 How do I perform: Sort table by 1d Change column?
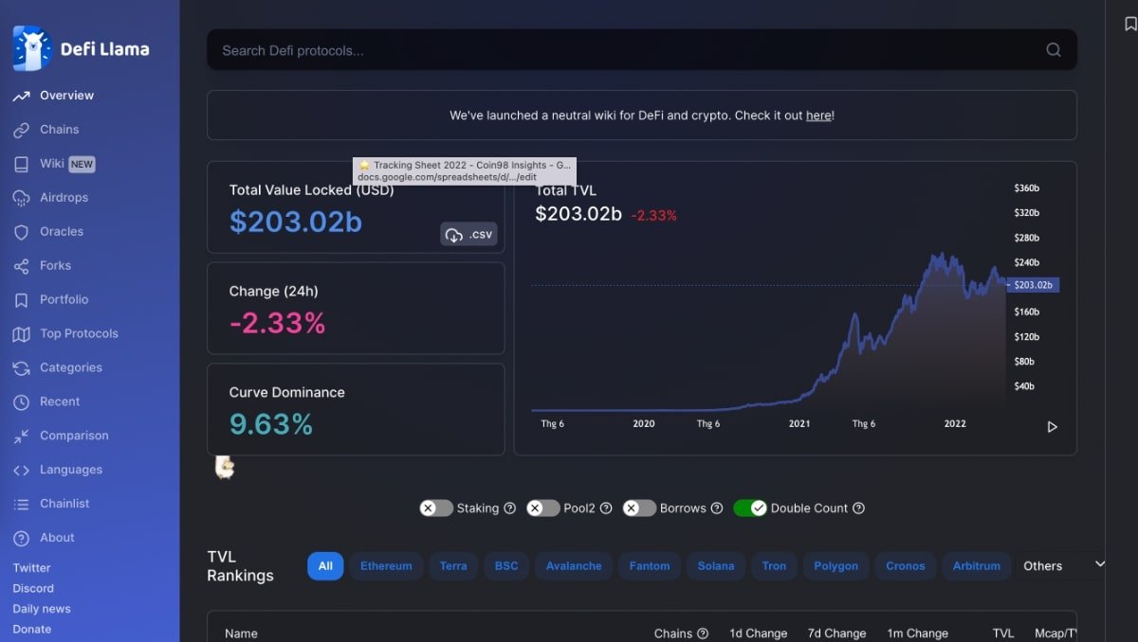[x=758, y=633]
